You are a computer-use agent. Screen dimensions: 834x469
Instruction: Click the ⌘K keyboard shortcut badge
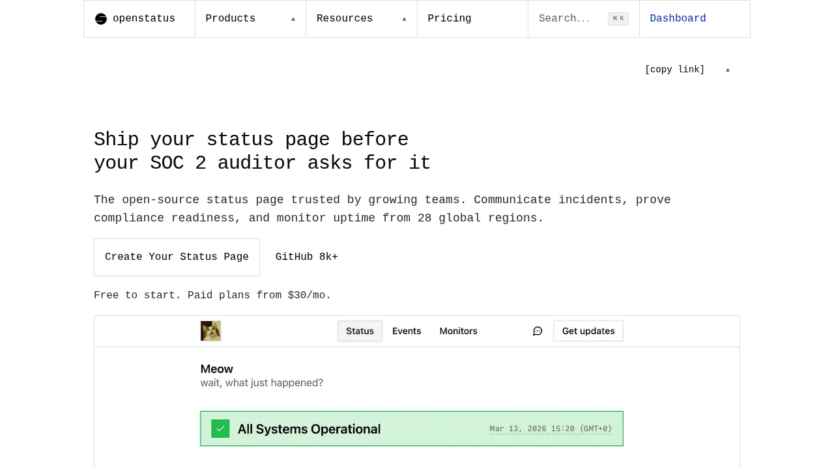pos(618,19)
